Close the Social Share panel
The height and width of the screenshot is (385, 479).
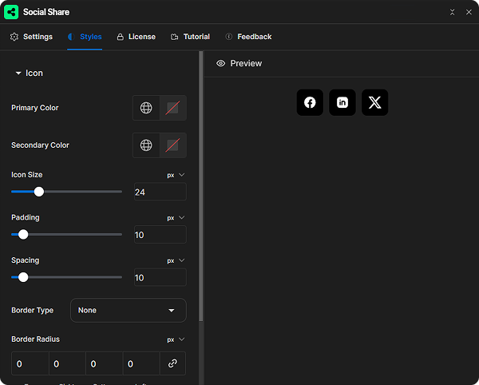[469, 12]
